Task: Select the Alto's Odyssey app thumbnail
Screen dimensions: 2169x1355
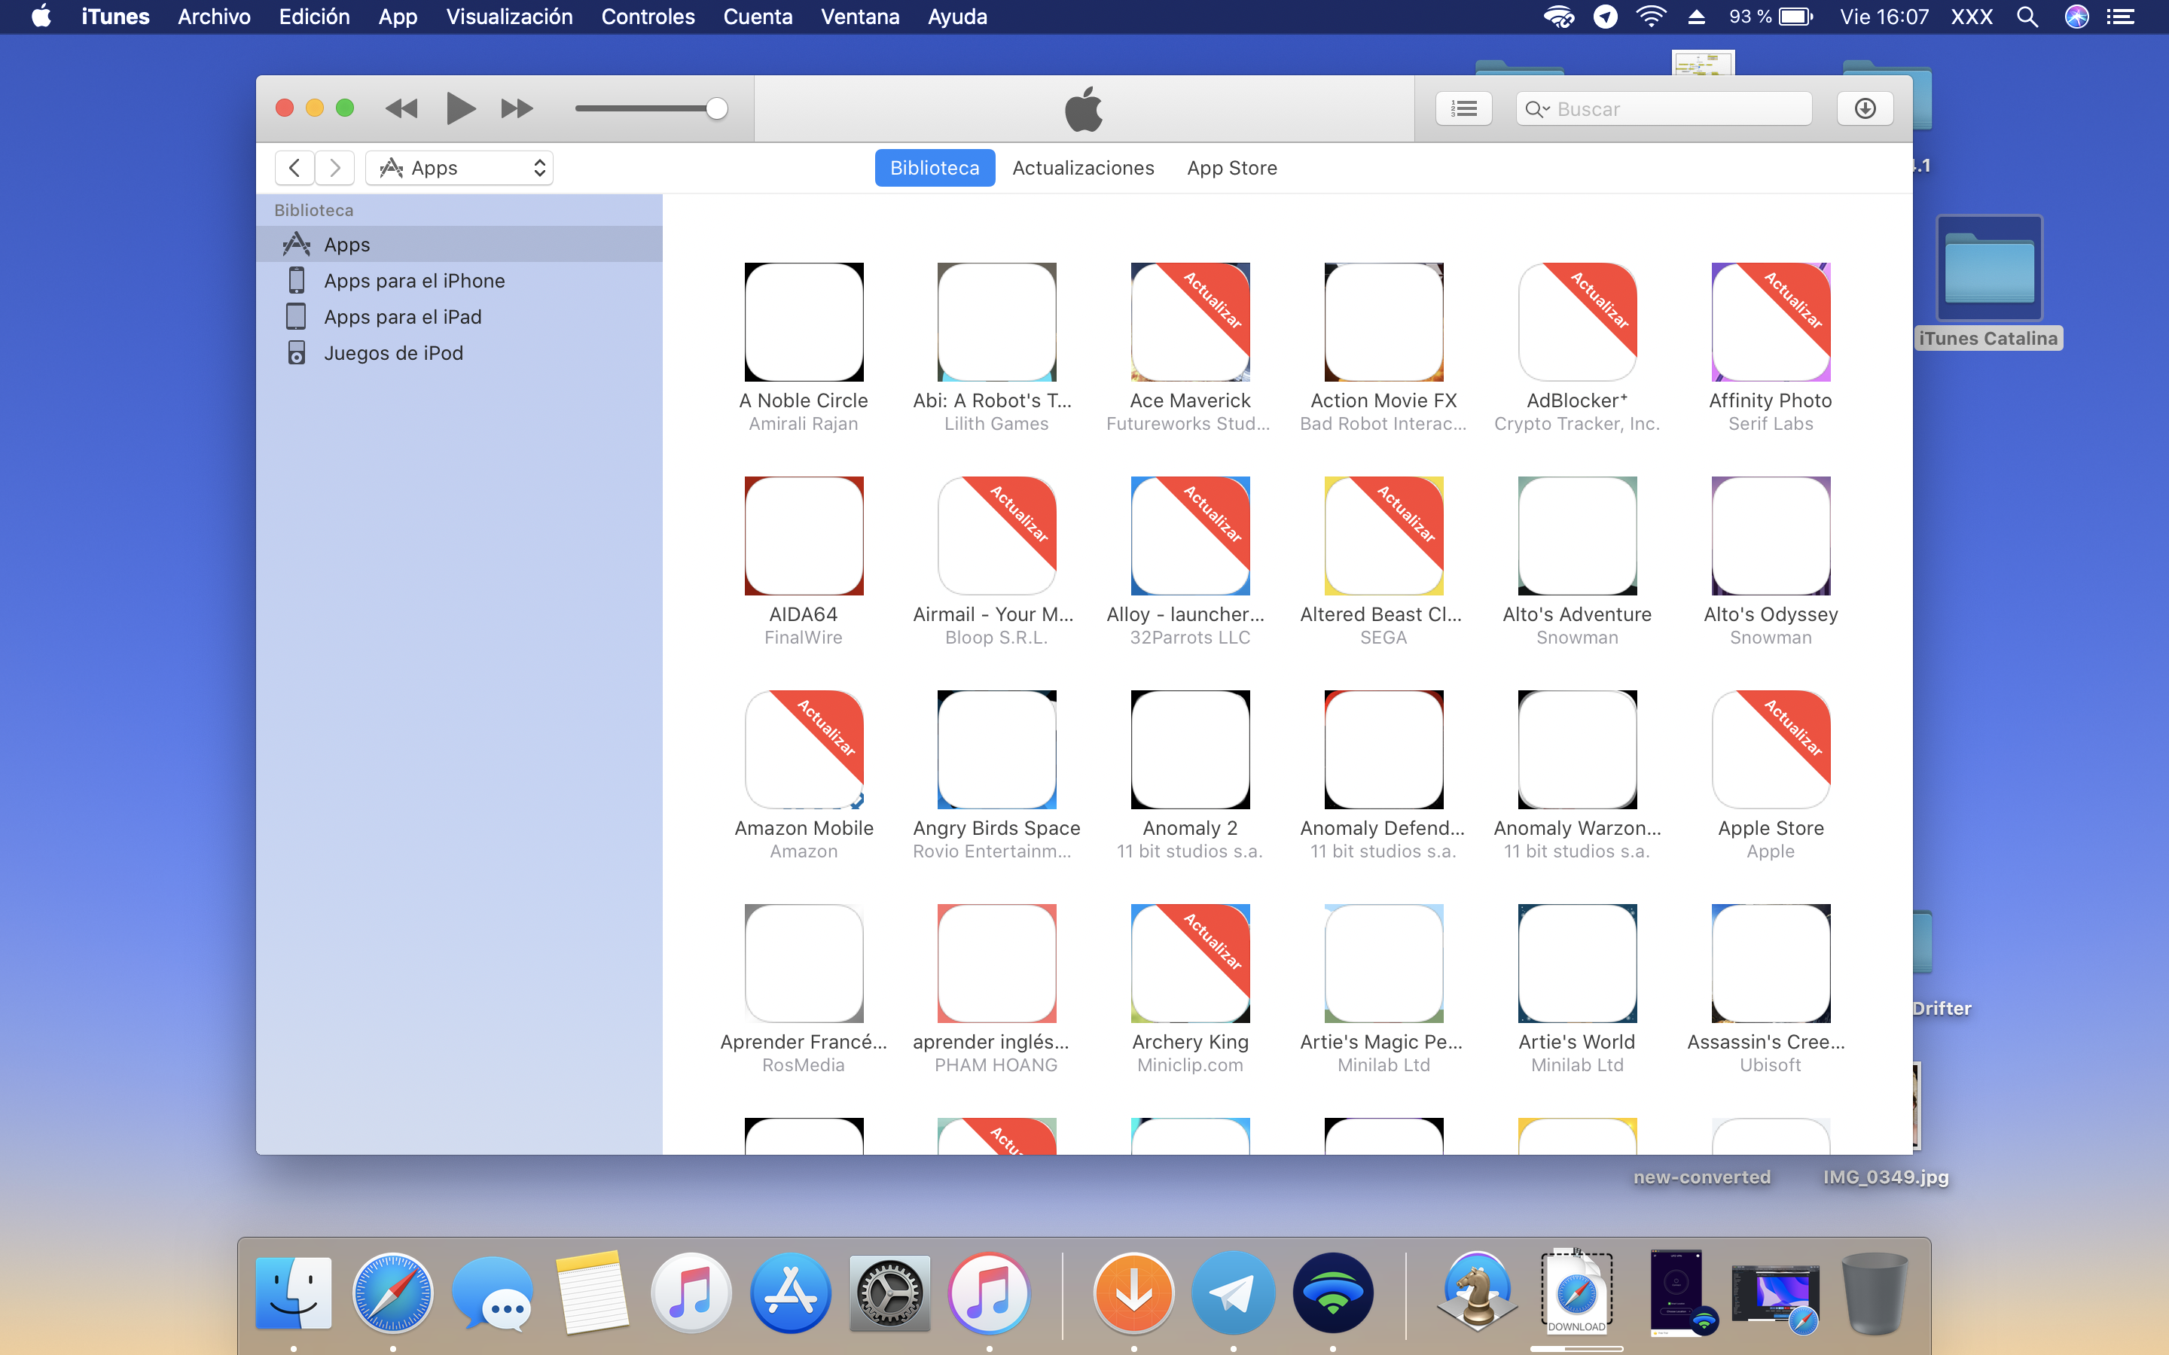Action: coord(1770,536)
